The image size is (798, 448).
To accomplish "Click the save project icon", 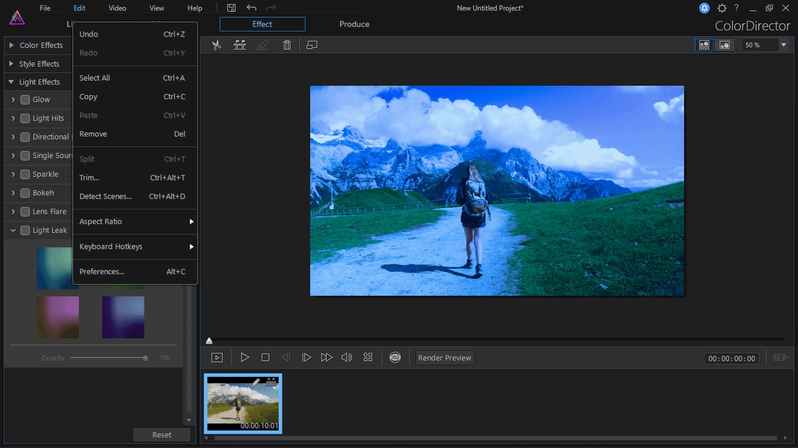I will 231,8.
